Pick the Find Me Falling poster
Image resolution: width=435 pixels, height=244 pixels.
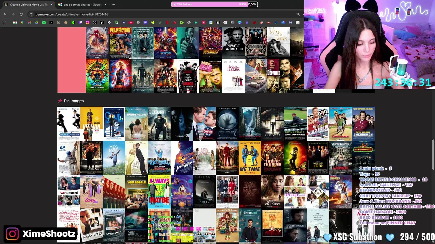tap(137, 124)
